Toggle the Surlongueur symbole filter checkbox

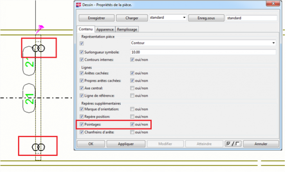[x=81, y=52]
